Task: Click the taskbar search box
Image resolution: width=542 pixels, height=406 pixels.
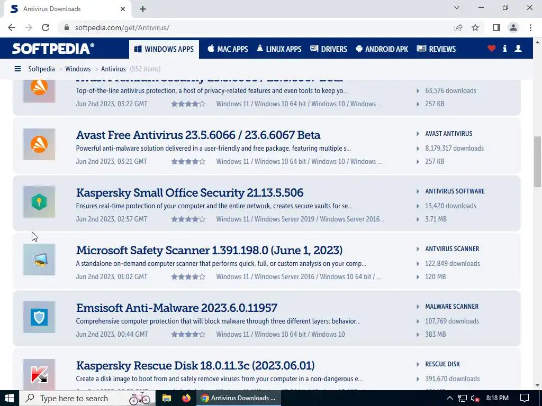Action: 87,398
